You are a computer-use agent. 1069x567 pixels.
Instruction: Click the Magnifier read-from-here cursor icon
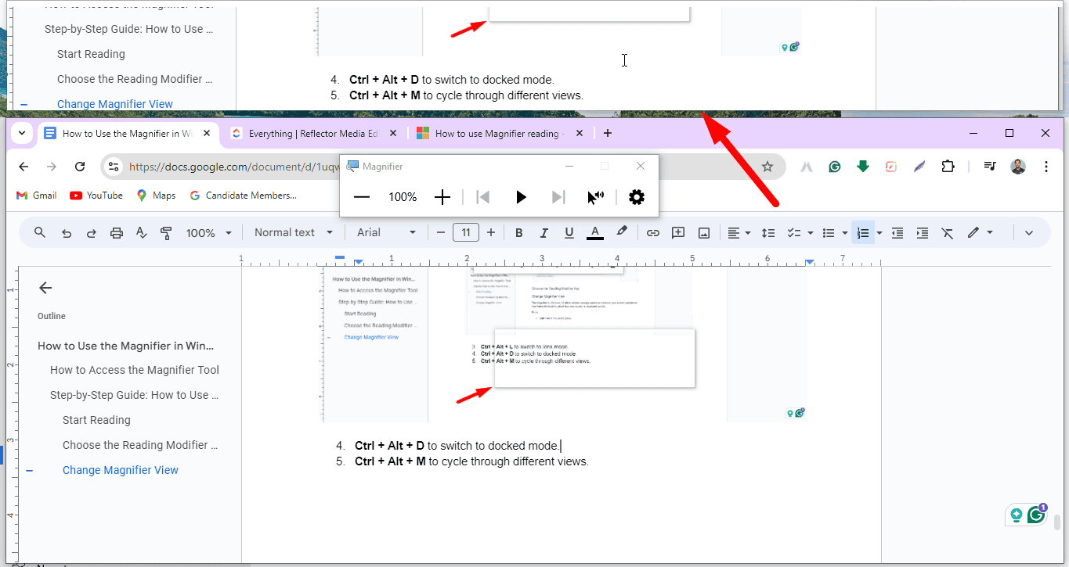point(595,197)
